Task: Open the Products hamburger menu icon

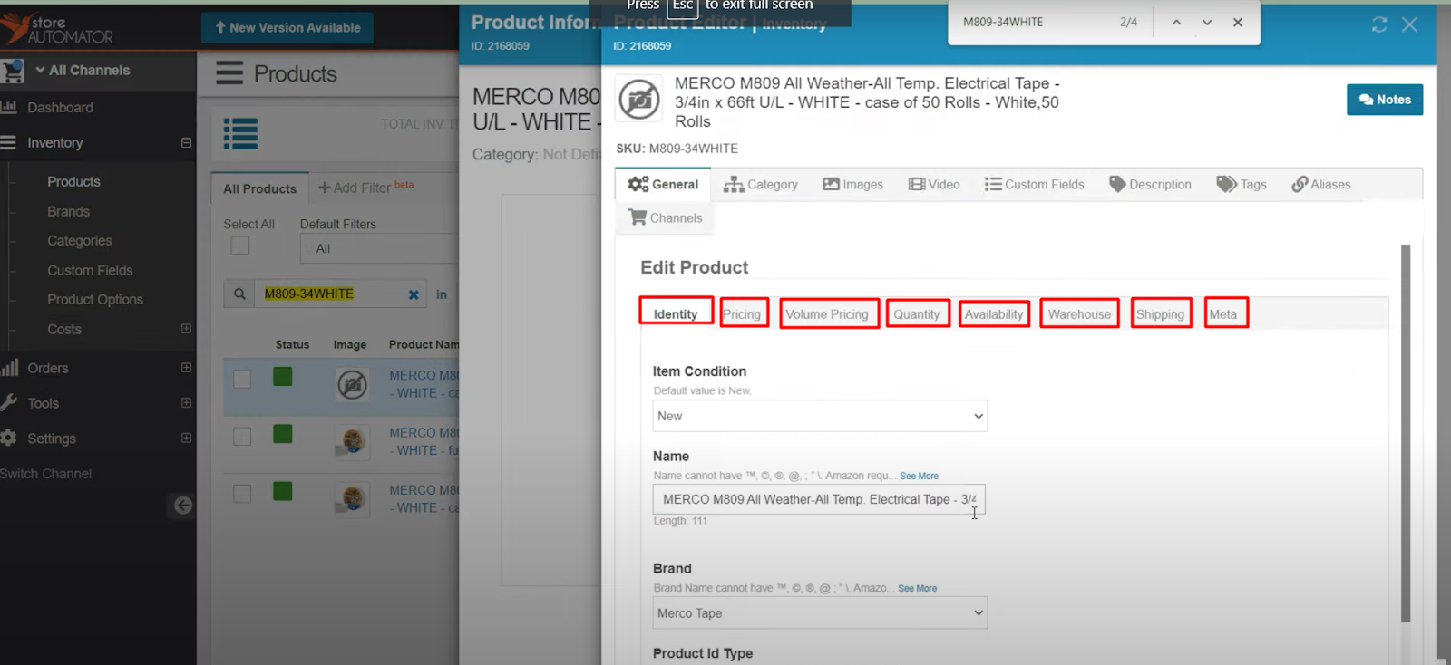Action: [x=229, y=73]
